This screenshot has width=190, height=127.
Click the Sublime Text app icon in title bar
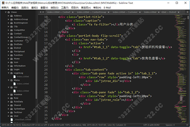[x=3, y=2]
